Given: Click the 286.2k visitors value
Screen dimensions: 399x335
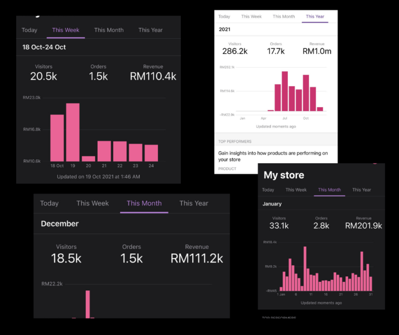Looking at the screenshot, I should [235, 51].
